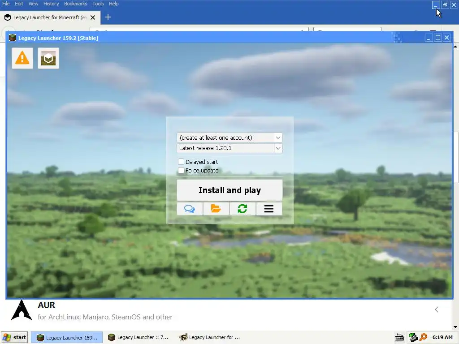Open the browser View menu
459x344 pixels.
tap(33, 4)
